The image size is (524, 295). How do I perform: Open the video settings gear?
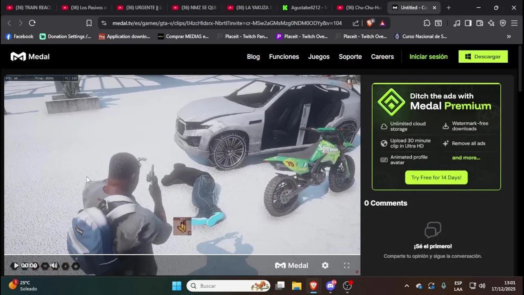point(325,265)
